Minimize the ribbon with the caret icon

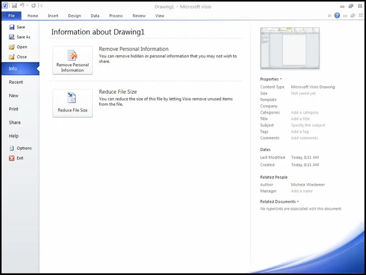click(x=329, y=16)
